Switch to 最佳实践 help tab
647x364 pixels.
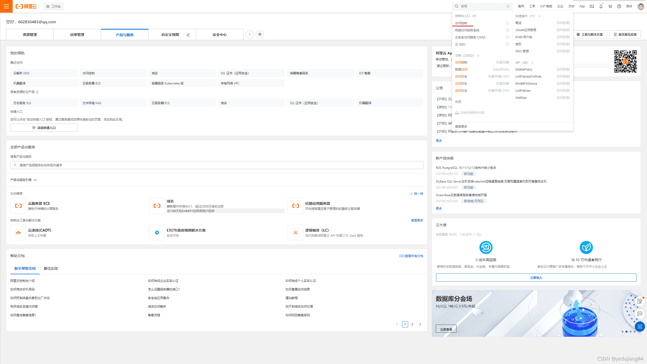(51, 268)
